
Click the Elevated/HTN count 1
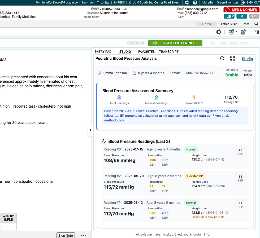[193, 98]
